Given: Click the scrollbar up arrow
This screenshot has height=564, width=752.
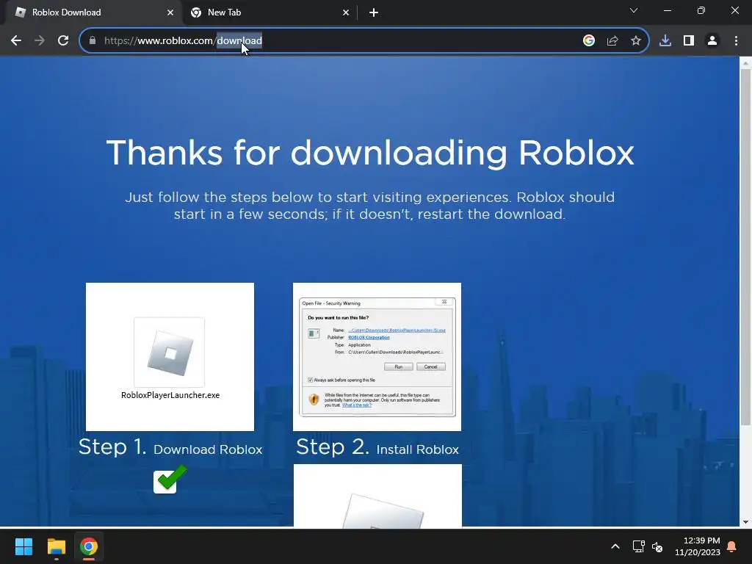Looking at the screenshot, I should click(745, 62).
